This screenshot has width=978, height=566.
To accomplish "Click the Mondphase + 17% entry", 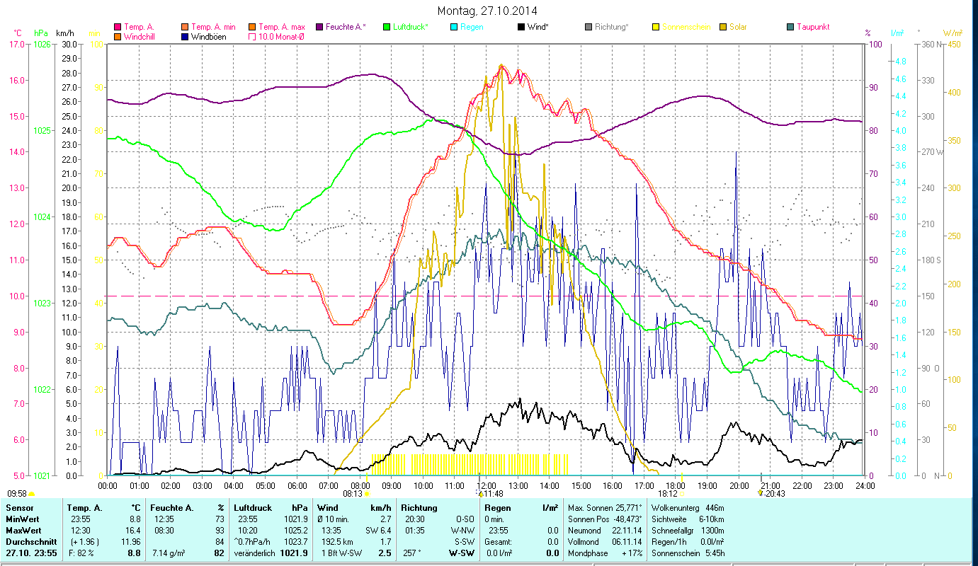I will click(604, 553).
